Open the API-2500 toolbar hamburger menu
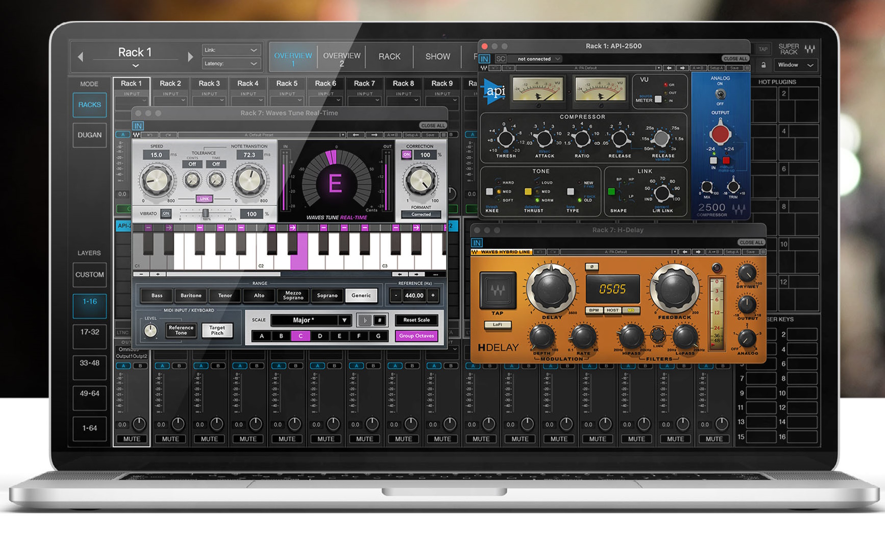This screenshot has width=885, height=537. (747, 68)
